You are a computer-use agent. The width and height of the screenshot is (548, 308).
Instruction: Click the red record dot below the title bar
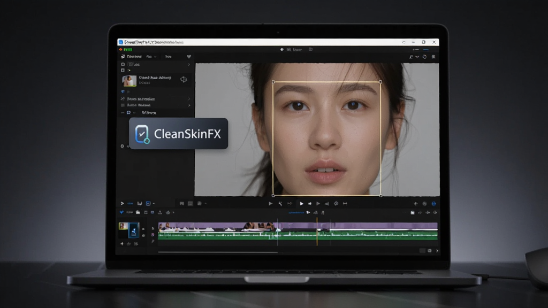121,50
